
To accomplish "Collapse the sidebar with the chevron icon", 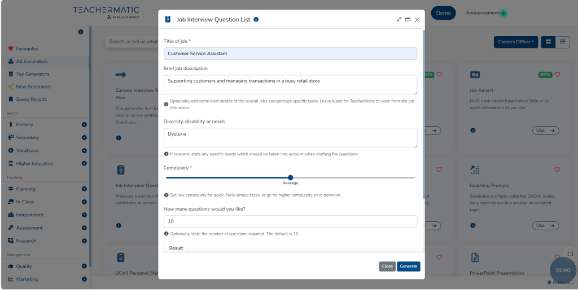I will pyautogui.click(x=81, y=32).
